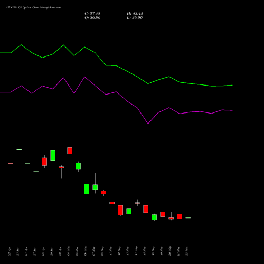Click the red candle for 15 May
The width and height of the screenshot is (264, 264).
coord(146,209)
